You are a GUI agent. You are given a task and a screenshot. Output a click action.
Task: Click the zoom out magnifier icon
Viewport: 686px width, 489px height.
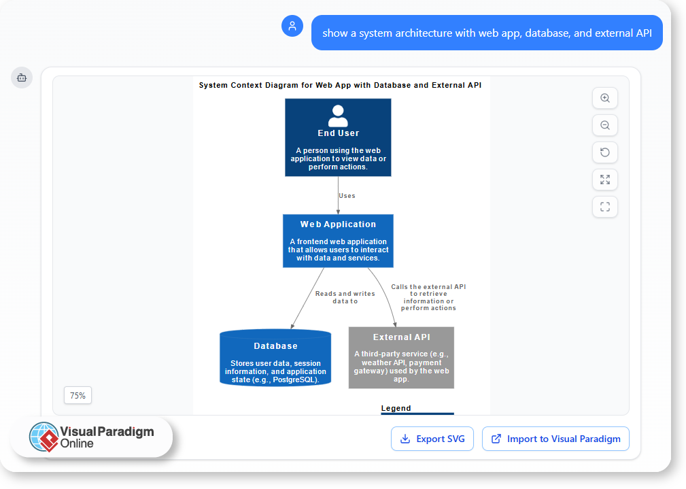point(604,125)
